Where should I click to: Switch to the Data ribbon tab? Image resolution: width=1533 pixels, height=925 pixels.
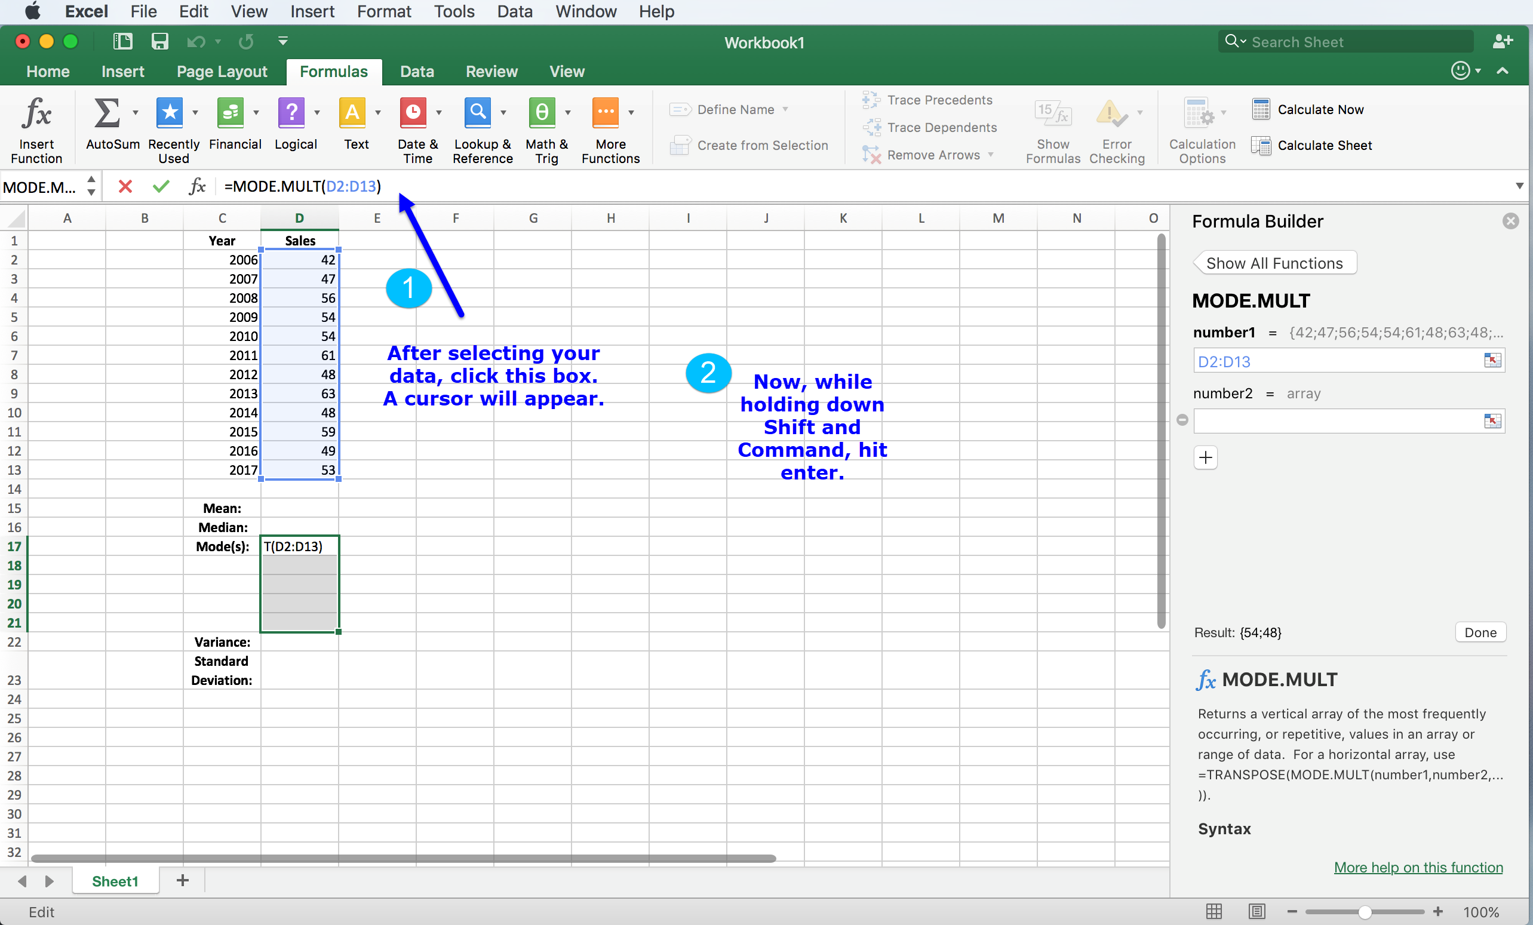point(416,72)
